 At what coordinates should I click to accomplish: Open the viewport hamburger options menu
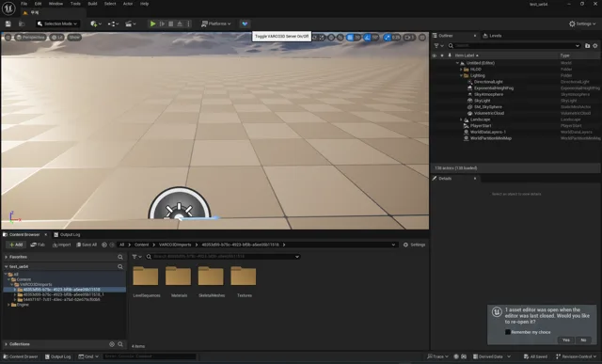8,38
